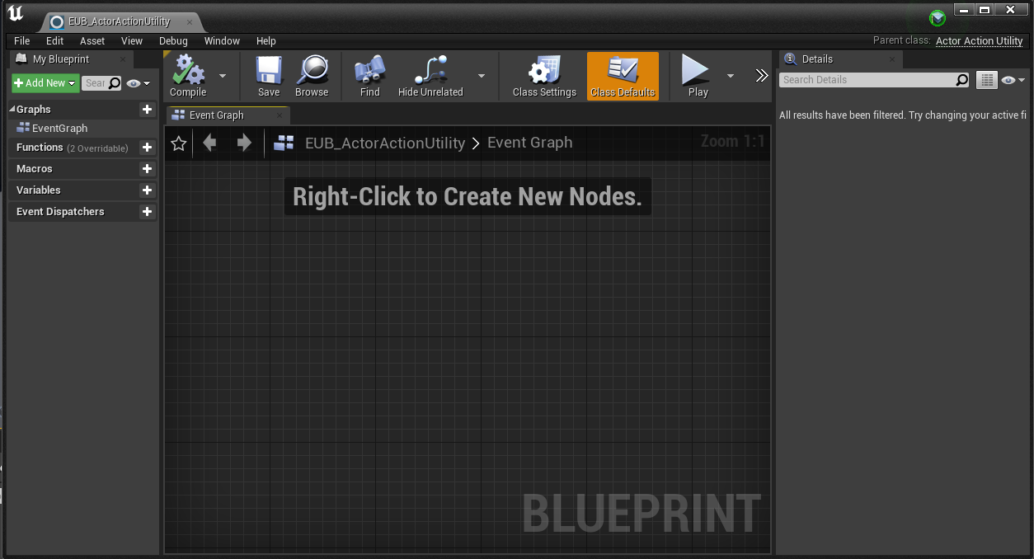Navigate back with left arrow
Screen dimensions: 1034x559
click(209, 143)
